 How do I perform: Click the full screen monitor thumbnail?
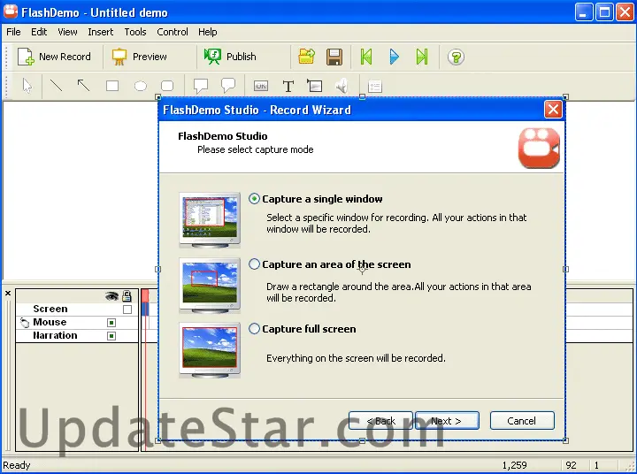point(210,349)
